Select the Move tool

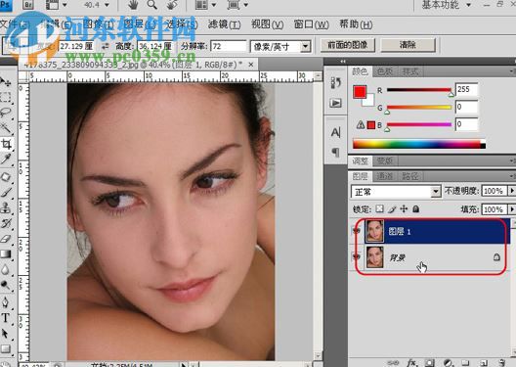[5, 81]
